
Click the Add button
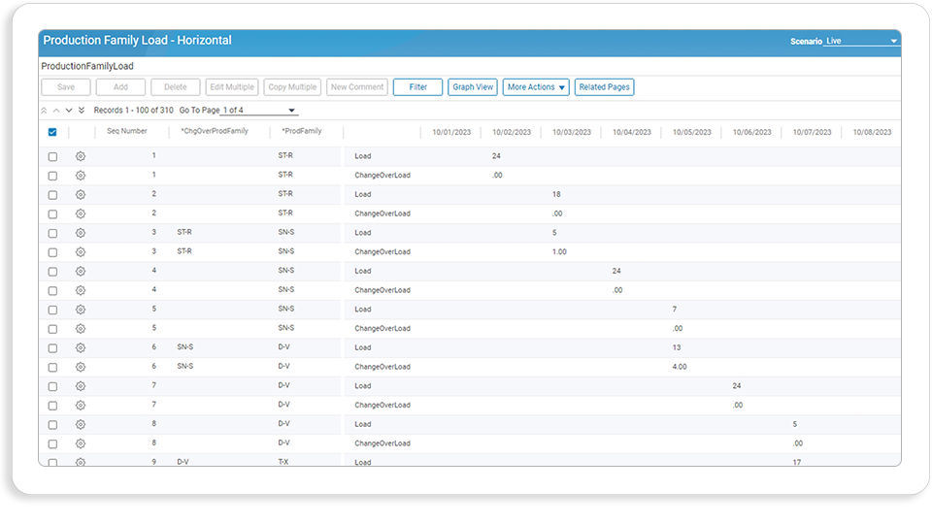[120, 87]
